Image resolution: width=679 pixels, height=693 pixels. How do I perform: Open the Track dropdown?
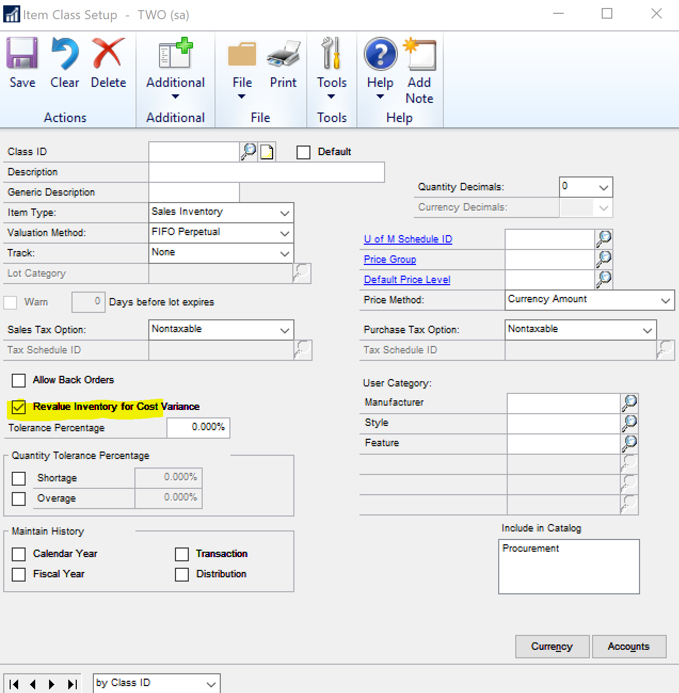[x=221, y=253]
